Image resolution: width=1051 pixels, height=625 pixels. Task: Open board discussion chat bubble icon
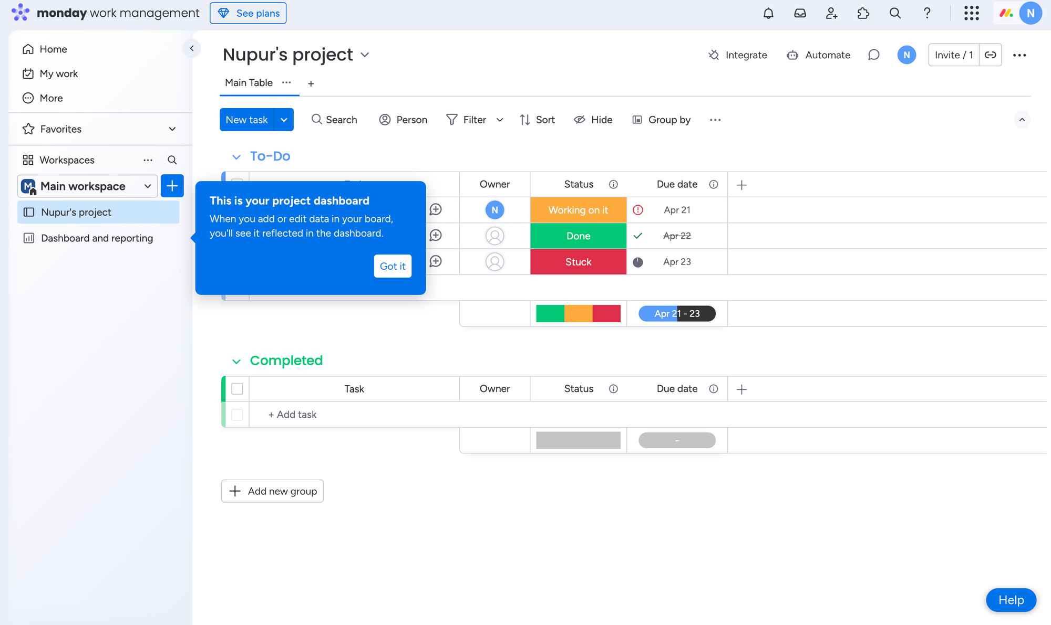(x=873, y=55)
